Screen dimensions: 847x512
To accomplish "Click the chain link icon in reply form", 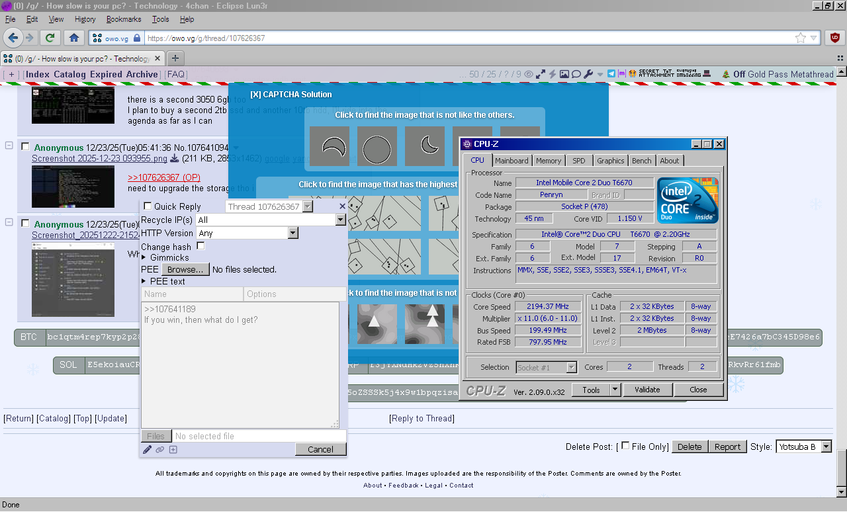I will [x=160, y=450].
